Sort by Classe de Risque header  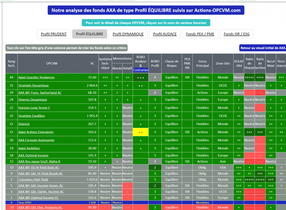172,64
